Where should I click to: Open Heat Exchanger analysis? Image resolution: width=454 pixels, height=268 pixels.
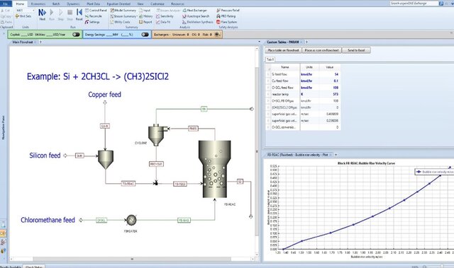pos(194,10)
